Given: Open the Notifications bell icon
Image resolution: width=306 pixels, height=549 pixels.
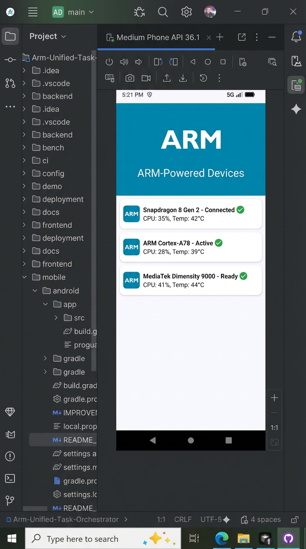Looking at the screenshot, I should click(296, 37).
